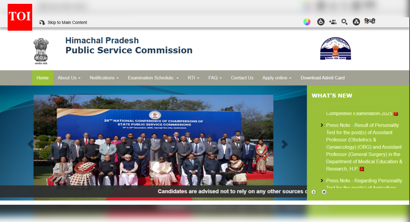Image resolution: width=410 pixels, height=222 pixels.
Task: Open the Apply online dropdown
Action: tap(277, 78)
